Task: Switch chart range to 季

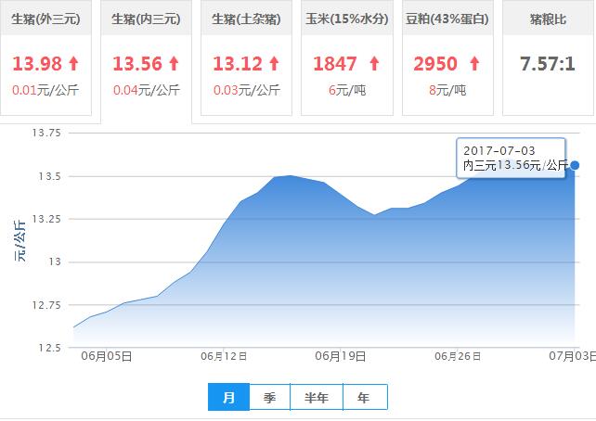Action: click(x=269, y=397)
